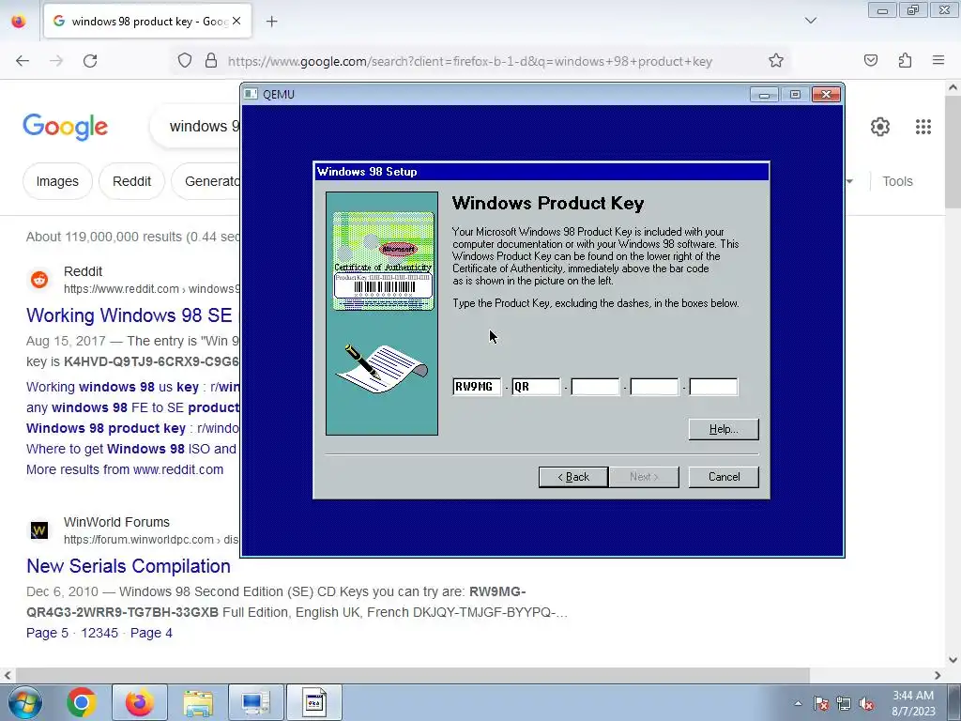
Task: Click the Action Center flag icon
Action: click(x=820, y=704)
